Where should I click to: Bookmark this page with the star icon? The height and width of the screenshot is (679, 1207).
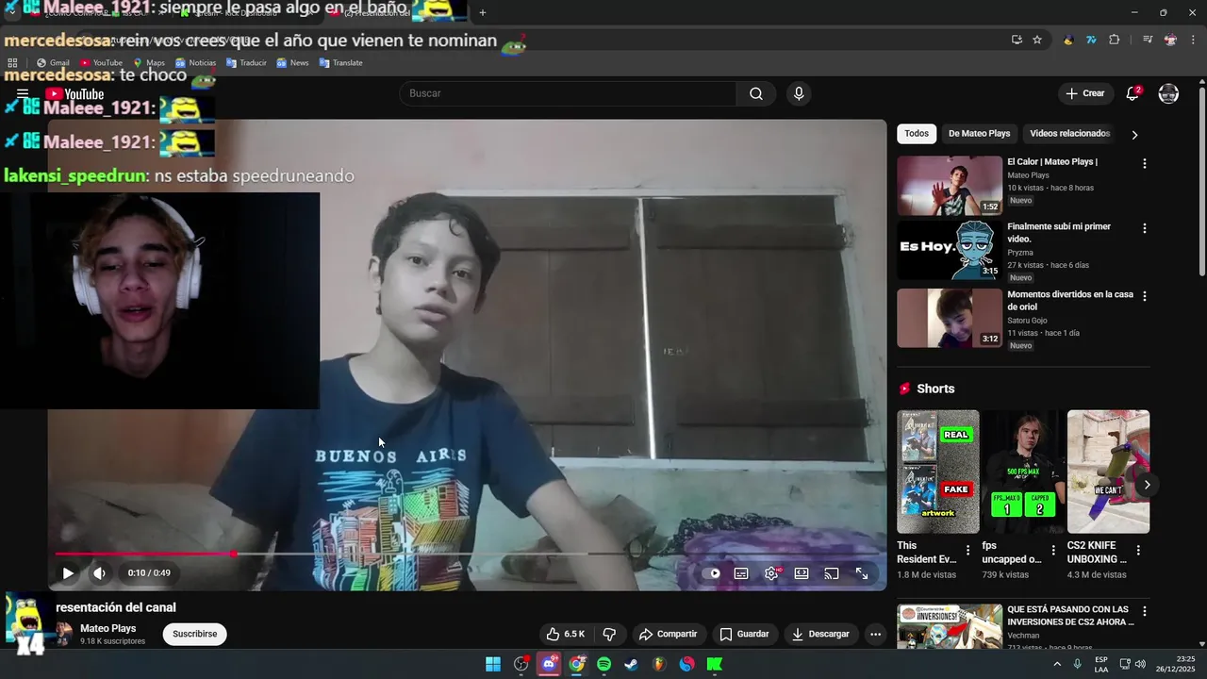1037,40
